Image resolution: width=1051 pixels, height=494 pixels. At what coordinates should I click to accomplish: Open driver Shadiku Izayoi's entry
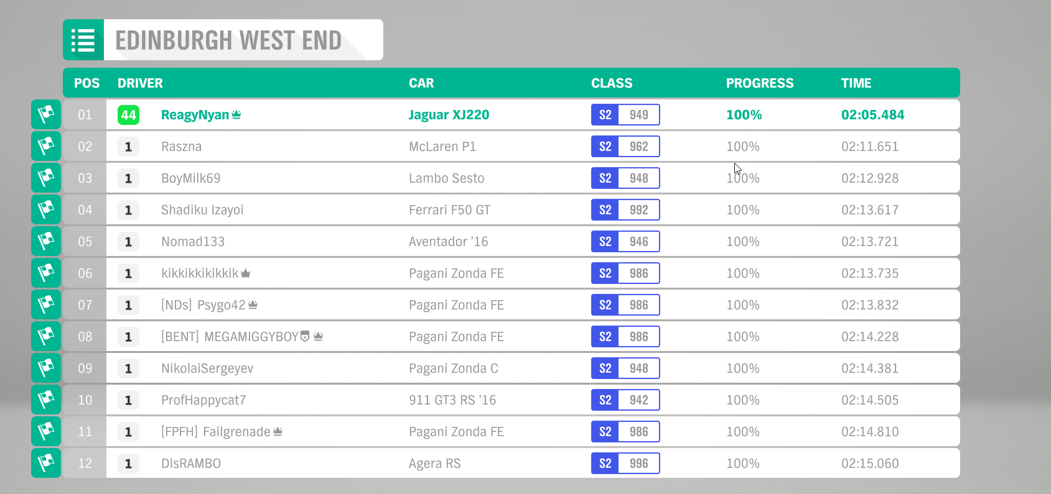coord(202,210)
